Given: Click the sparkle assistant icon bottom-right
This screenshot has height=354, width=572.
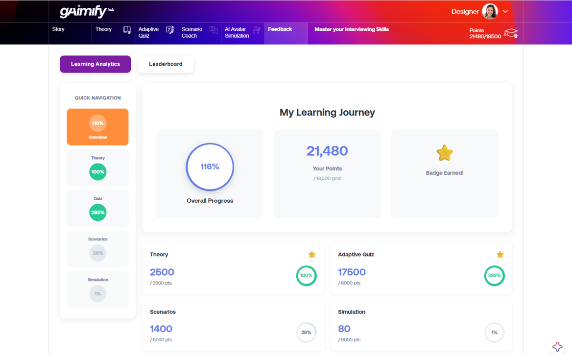Looking at the screenshot, I should coord(557,347).
